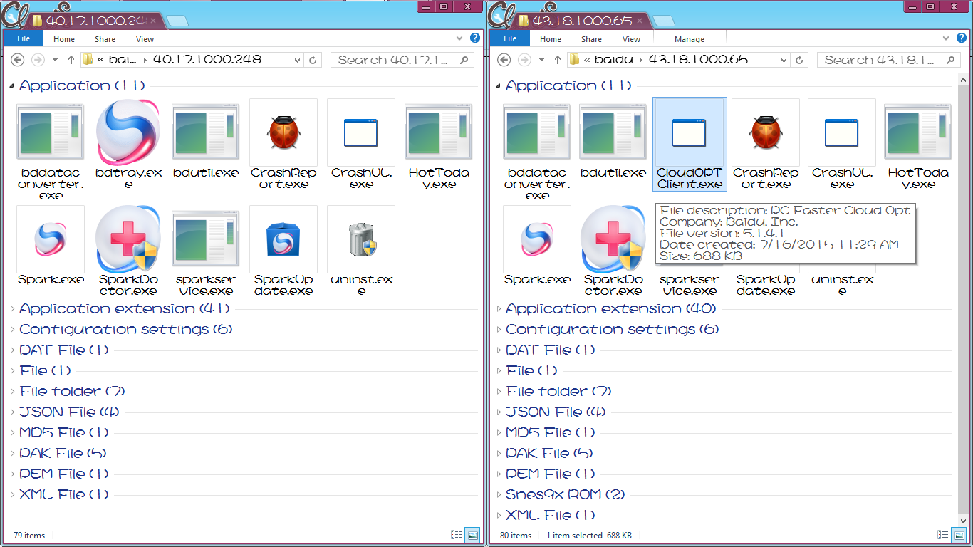This screenshot has width=973, height=547.
Task: Open Help icon in left window ribbon
Action: tap(474, 38)
